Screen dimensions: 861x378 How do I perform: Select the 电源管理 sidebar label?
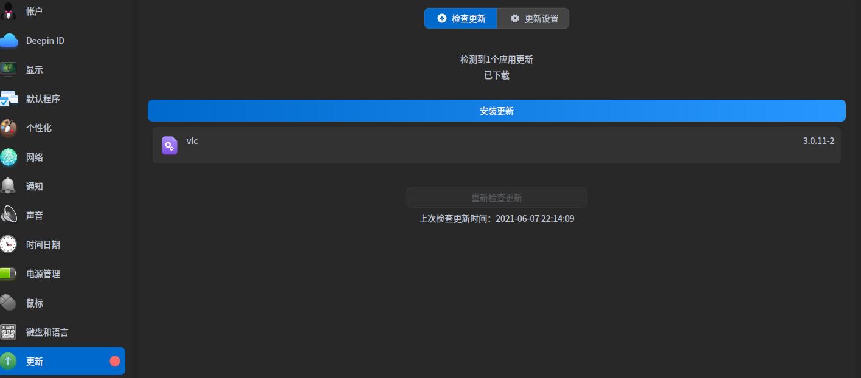coord(43,274)
